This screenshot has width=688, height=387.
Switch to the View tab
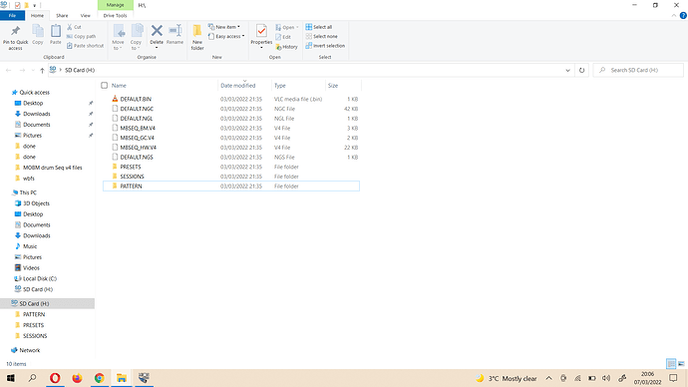pyautogui.click(x=85, y=15)
